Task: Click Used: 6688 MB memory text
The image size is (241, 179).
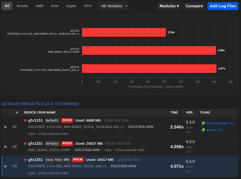Action: pos(88,121)
